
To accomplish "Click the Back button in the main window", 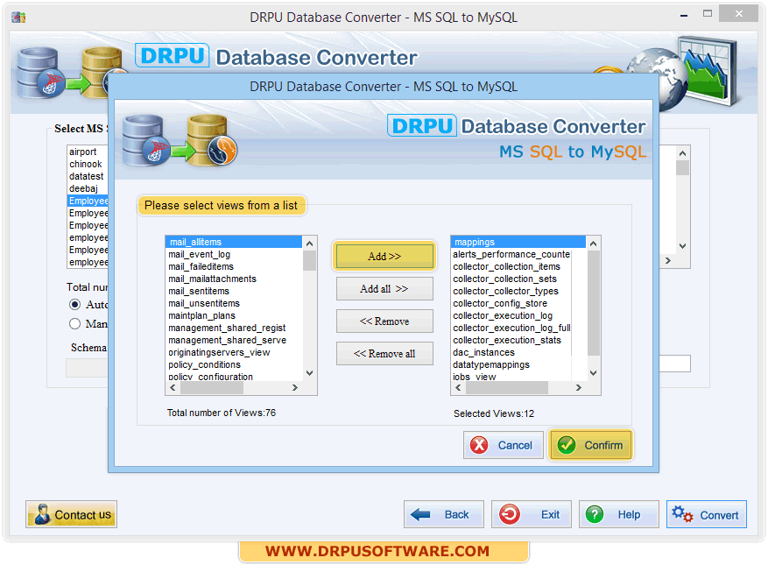I will 444,514.
